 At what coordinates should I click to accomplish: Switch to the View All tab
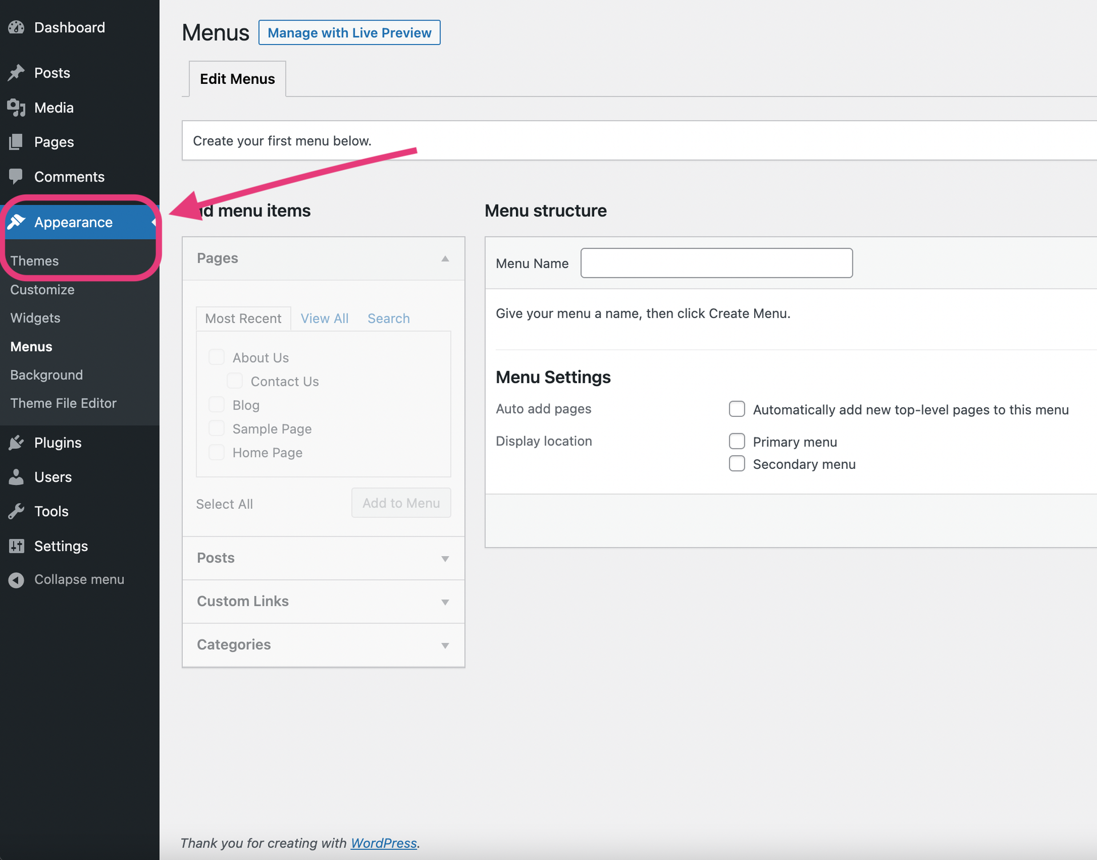click(x=325, y=318)
